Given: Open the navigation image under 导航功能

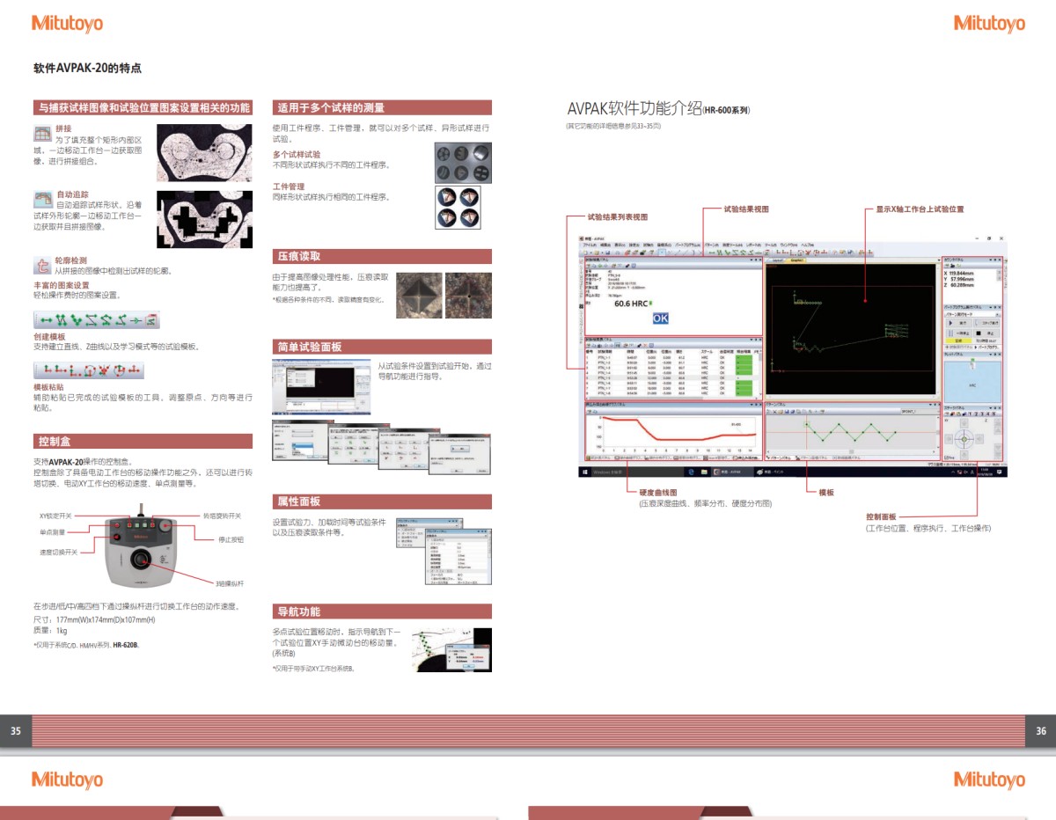Looking at the screenshot, I should (x=451, y=650).
